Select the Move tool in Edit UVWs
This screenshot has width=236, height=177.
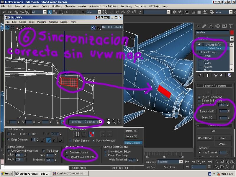7,27
